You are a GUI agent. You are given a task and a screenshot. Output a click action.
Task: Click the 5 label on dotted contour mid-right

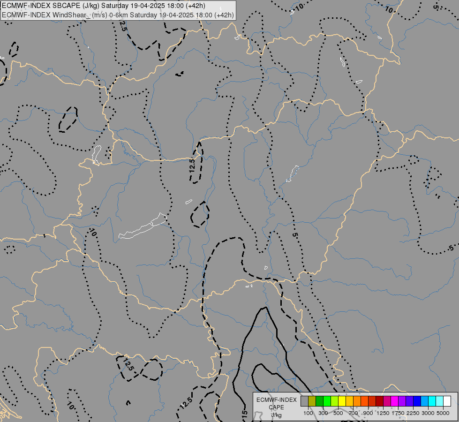295,235
